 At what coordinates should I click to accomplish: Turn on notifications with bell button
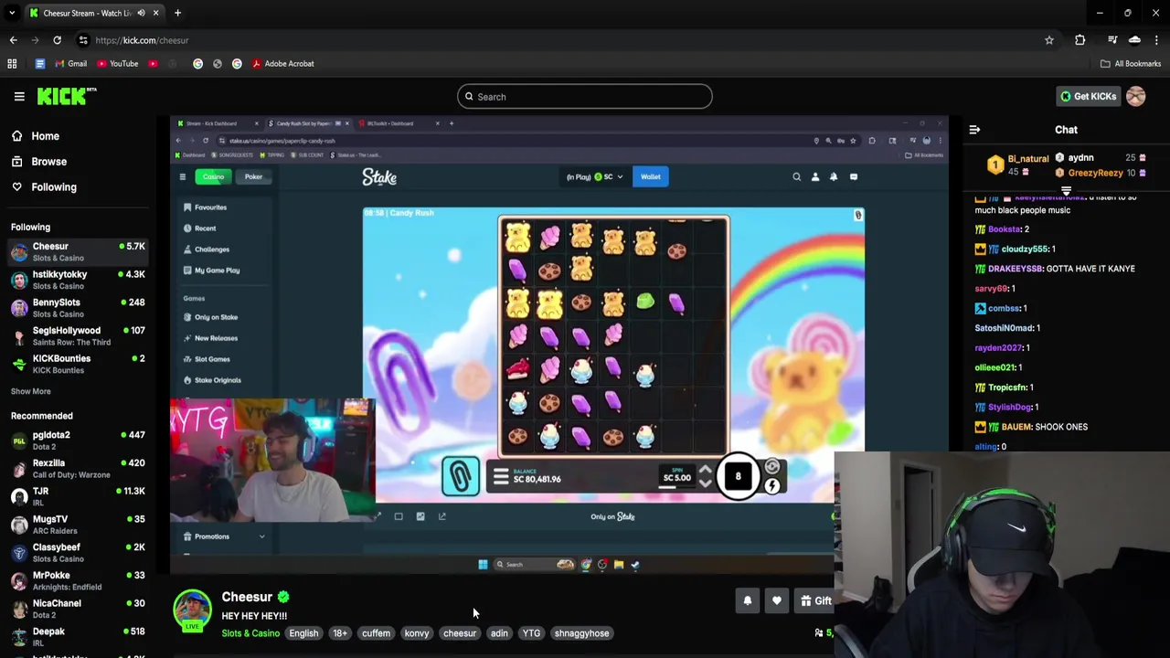[x=747, y=600]
